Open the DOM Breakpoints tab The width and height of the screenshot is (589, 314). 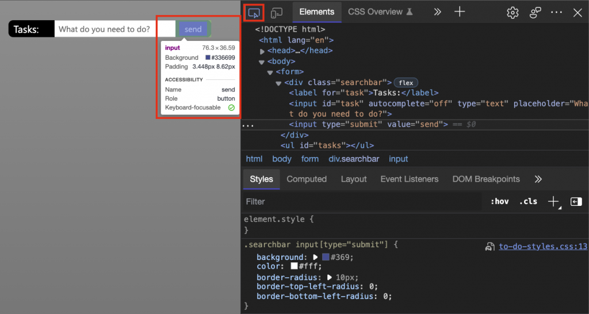tap(486, 179)
